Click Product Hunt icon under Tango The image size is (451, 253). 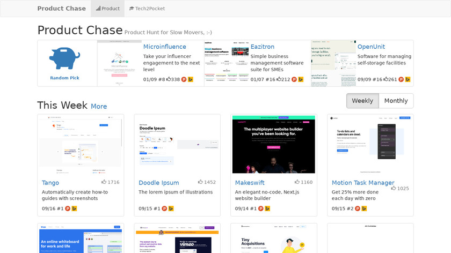(x=68, y=209)
